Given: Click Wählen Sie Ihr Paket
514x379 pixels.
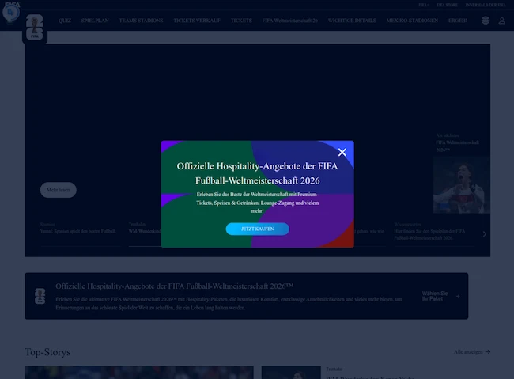Looking at the screenshot, I should tap(435, 296).
